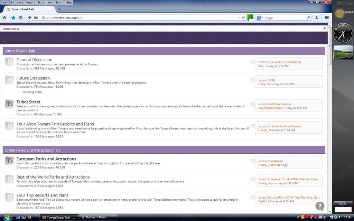Switch to Untitled - Paint taskbar button
The height and width of the screenshot is (221, 354).
click(x=99, y=218)
